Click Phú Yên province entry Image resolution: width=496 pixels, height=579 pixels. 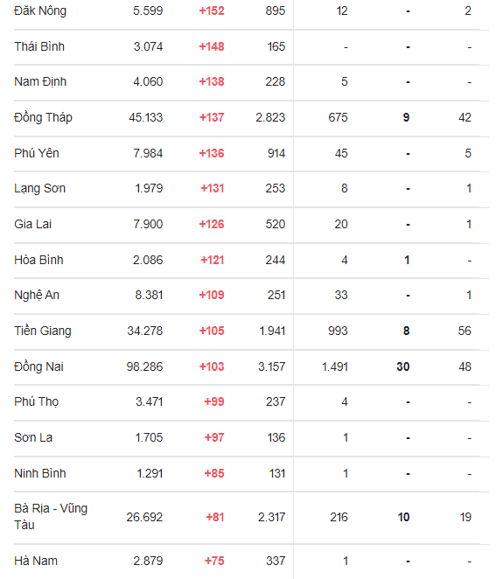point(37,153)
